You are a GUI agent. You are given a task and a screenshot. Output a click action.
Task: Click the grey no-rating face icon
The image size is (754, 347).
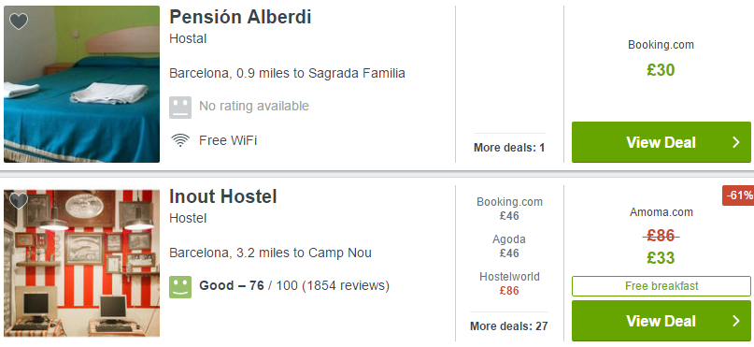pos(180,107)
